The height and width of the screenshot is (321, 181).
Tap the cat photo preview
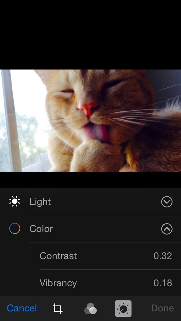tap(90, 121)
